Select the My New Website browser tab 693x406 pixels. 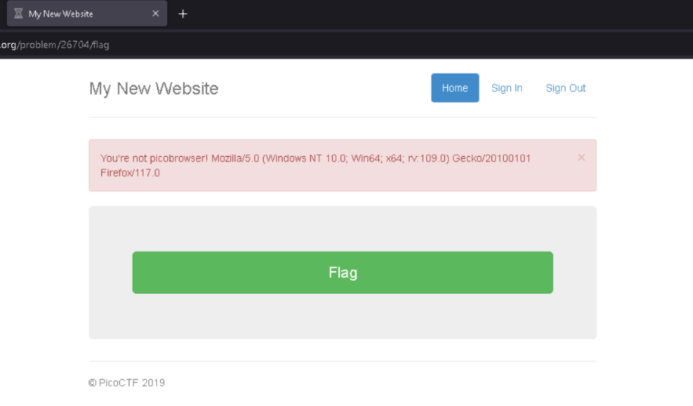point(78,14)
